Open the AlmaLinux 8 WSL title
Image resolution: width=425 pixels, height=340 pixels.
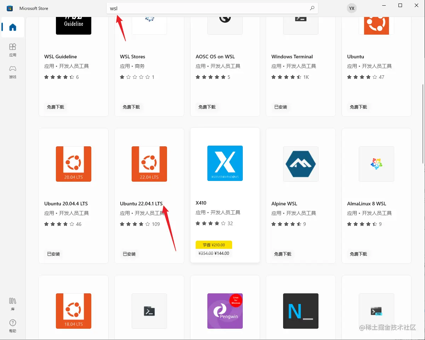367,204
